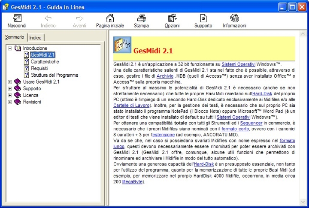
Task: Collapse the Introduzione tree node
Action: pos(10,48)
